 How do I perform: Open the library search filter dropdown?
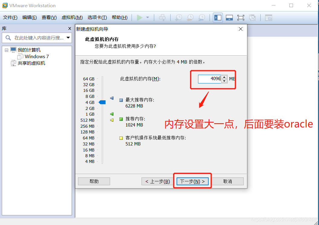69,38
